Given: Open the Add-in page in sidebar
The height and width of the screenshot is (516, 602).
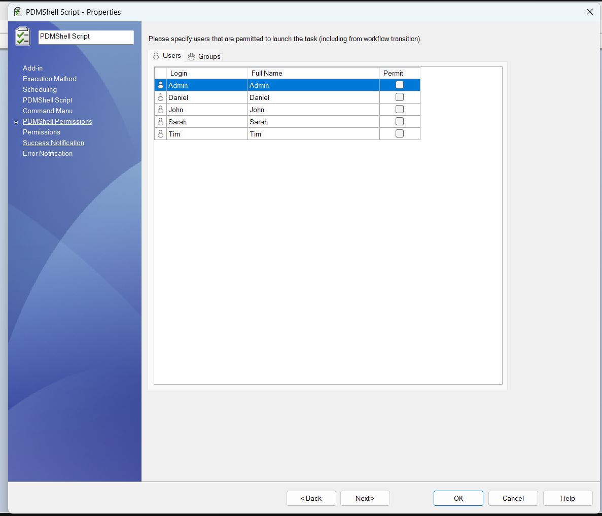Looking at the screenshot, I should (32, 68).
